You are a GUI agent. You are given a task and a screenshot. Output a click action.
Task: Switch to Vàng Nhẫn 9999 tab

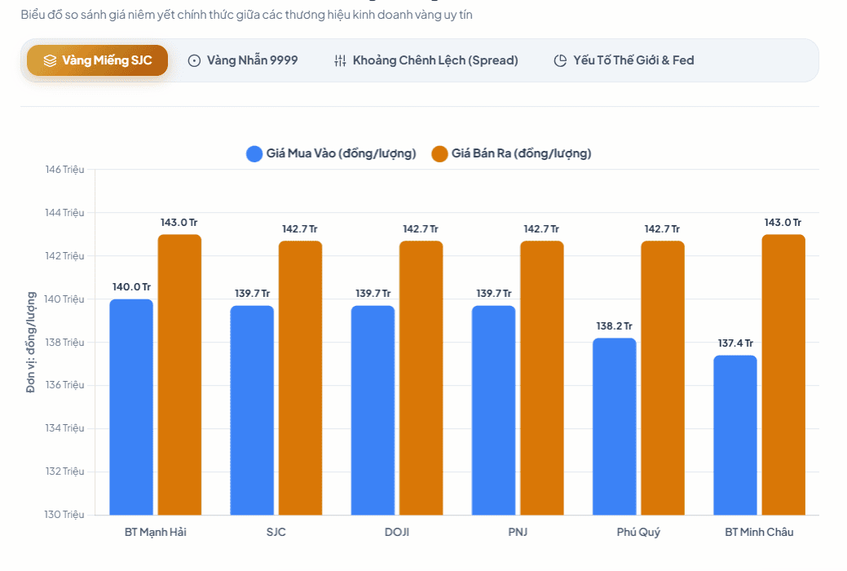pos(243,60)
